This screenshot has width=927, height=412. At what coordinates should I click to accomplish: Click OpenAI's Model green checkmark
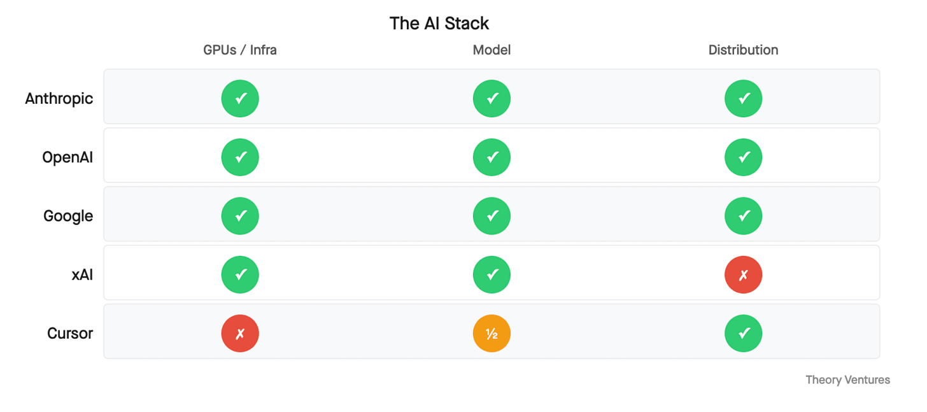(492, 157)
